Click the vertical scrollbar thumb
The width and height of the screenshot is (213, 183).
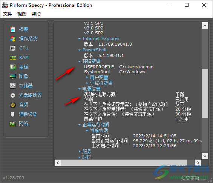(x=205, y=93)
